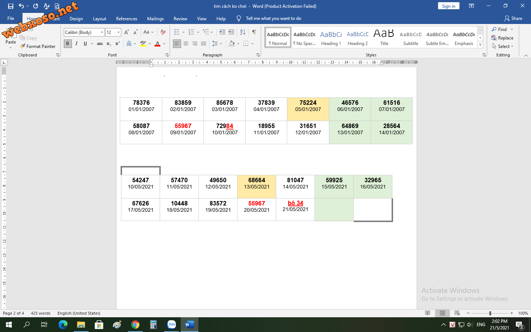
Task: Toggle Justify paragraph alignment
Action: tap(204, 44)
